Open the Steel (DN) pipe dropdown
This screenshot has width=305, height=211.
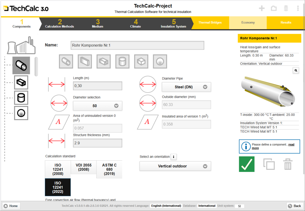click(x=186, y=87)
